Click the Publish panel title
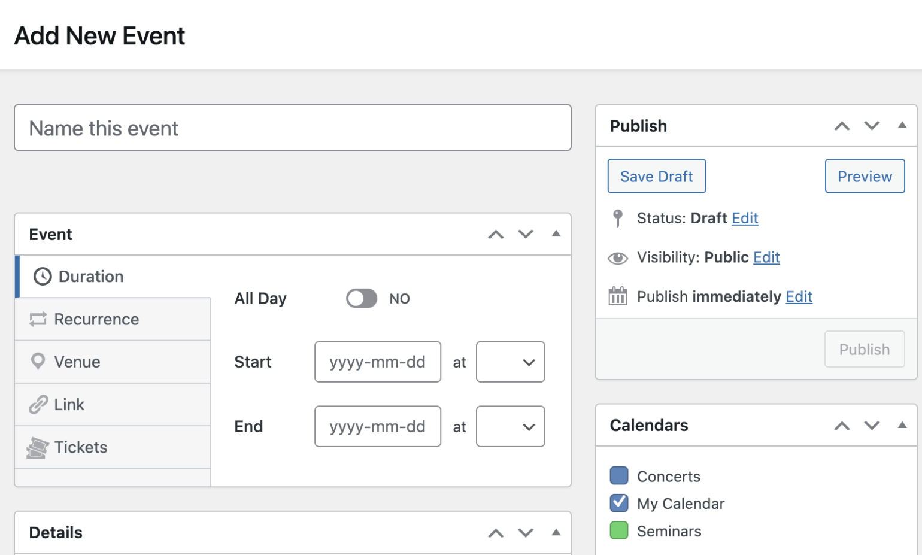 638,126
